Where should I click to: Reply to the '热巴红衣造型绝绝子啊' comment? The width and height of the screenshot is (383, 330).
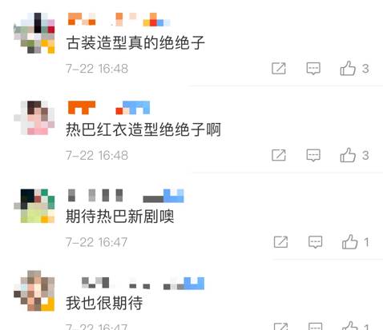pos(313,155)
